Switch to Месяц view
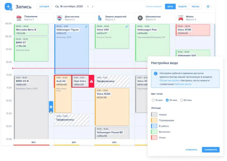Screen dimensions: 227x161 click(195, 7)
